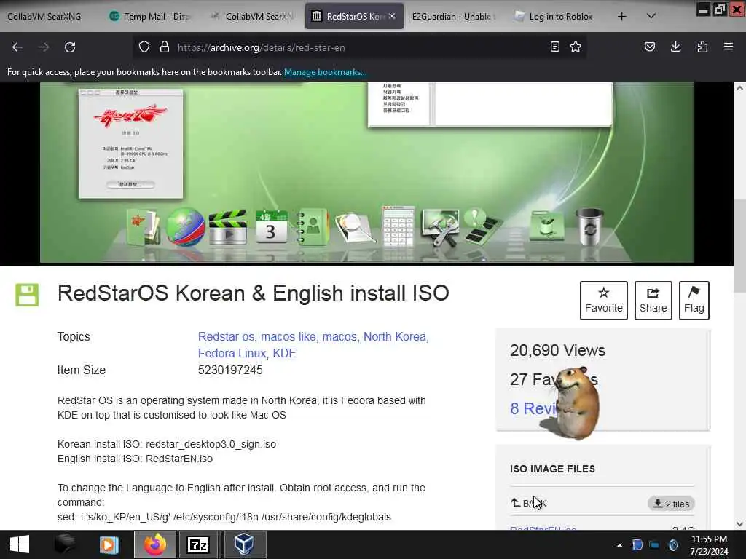Bookmark this page with the star icon

point(576,47)
